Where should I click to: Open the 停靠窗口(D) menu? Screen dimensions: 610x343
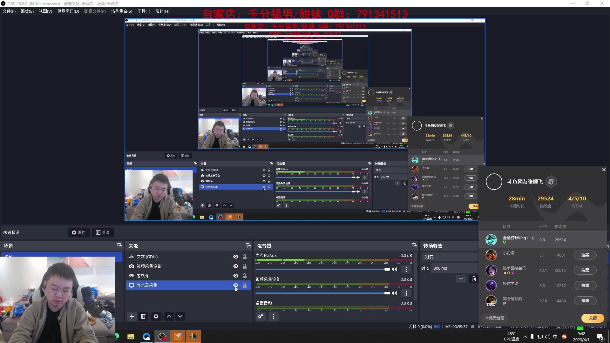click(x=68, y=11)
